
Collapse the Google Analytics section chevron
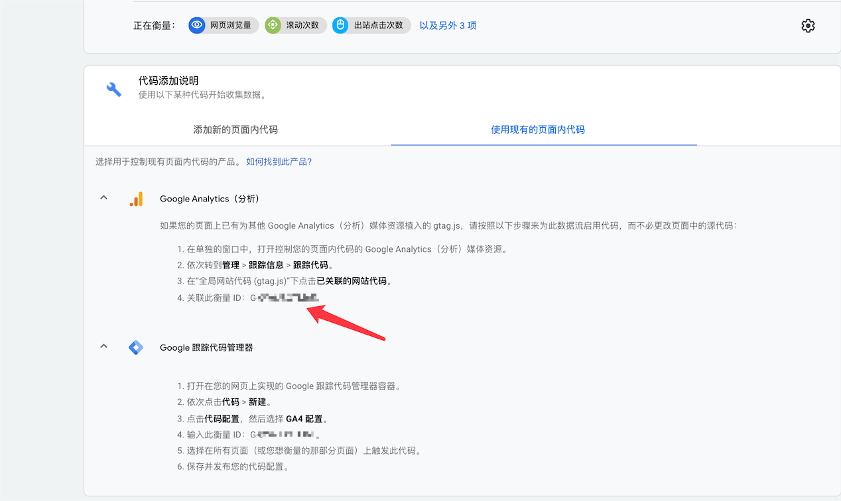(103, 197)
